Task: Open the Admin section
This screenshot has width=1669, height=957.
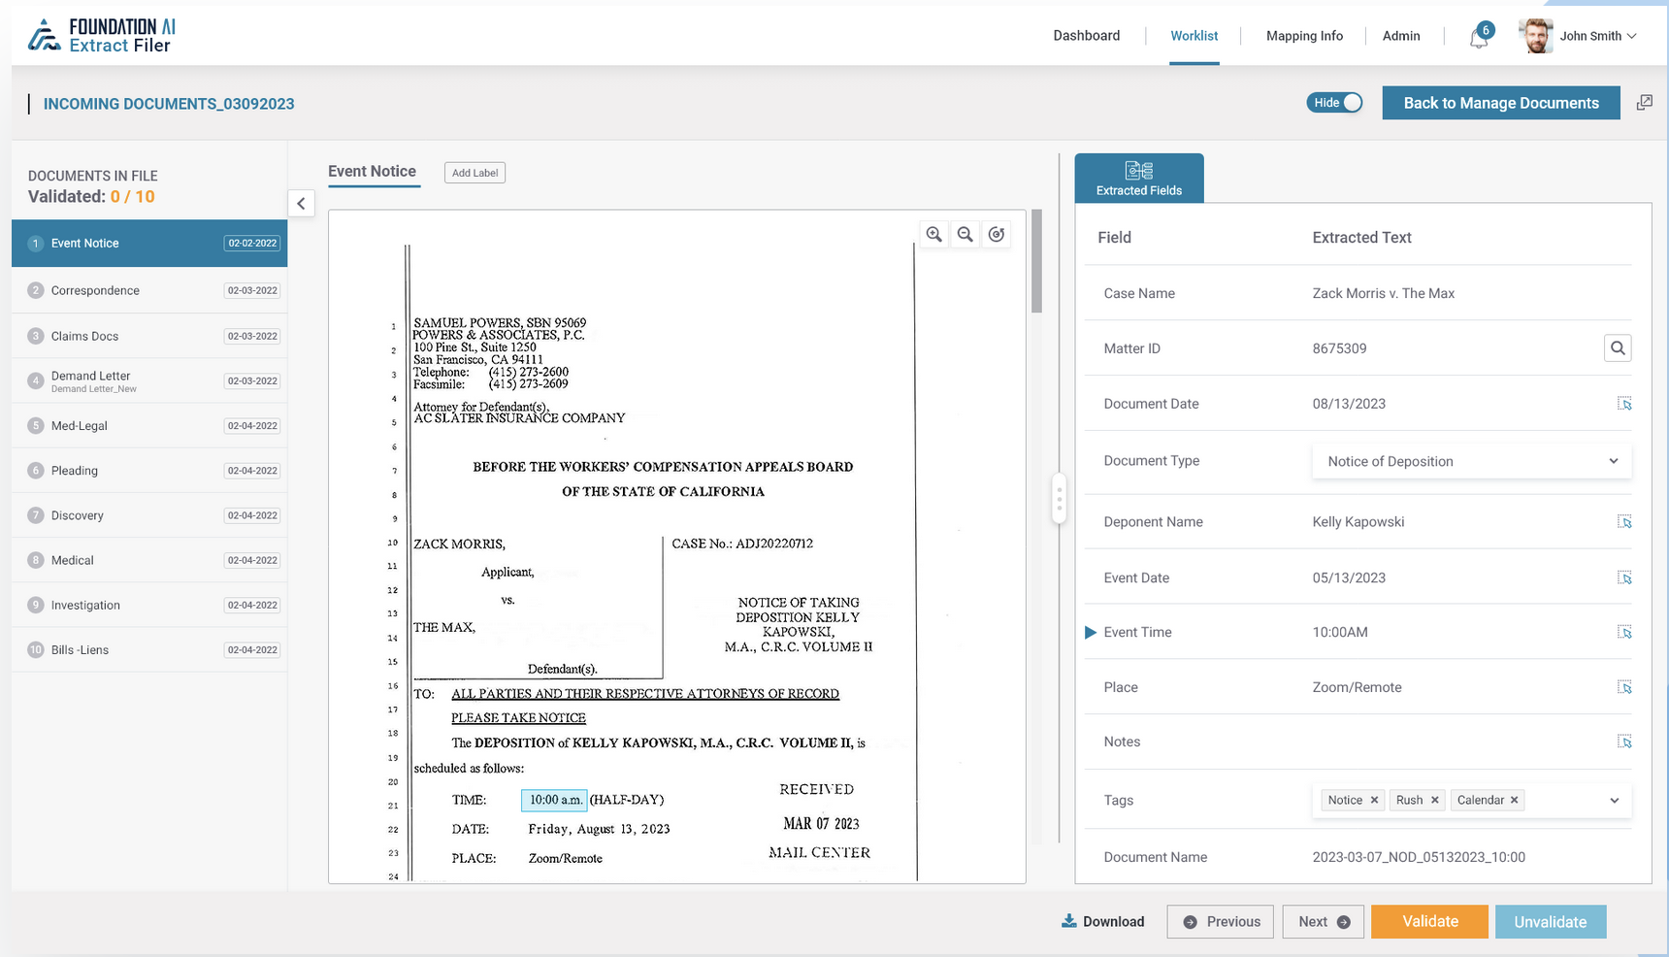Action: [x=1401, y=36]
